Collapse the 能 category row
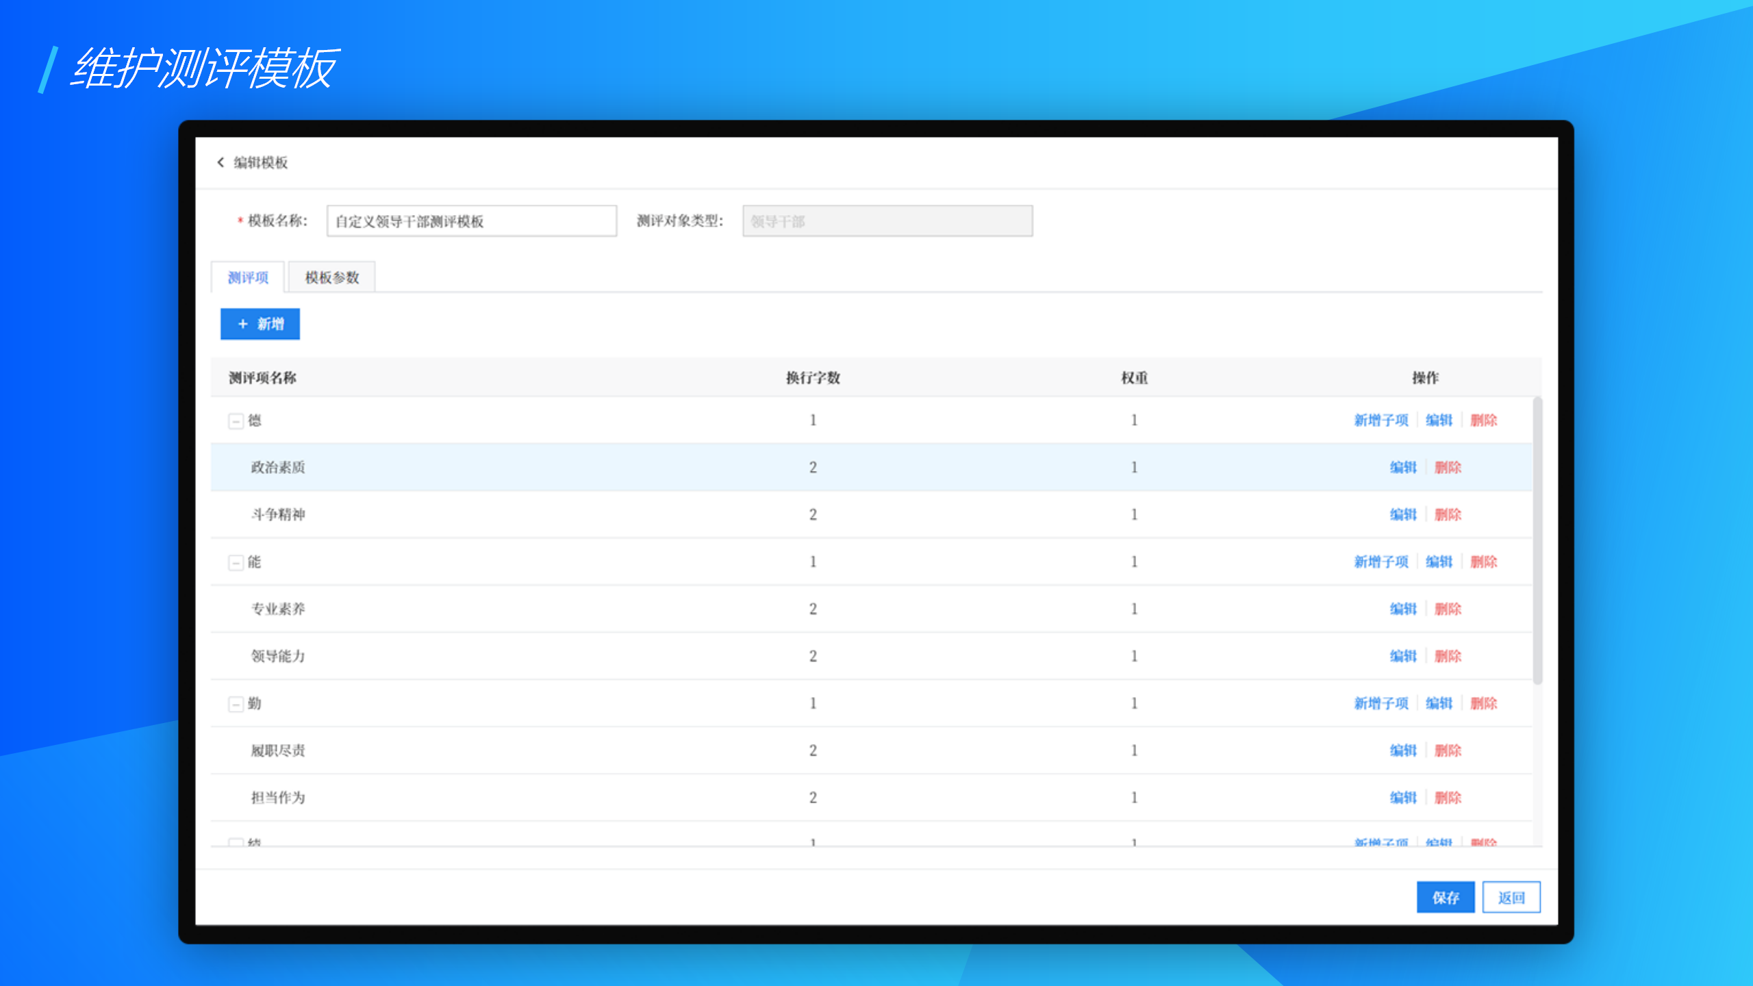1753x986 pixels. click(x=236, y=563)
